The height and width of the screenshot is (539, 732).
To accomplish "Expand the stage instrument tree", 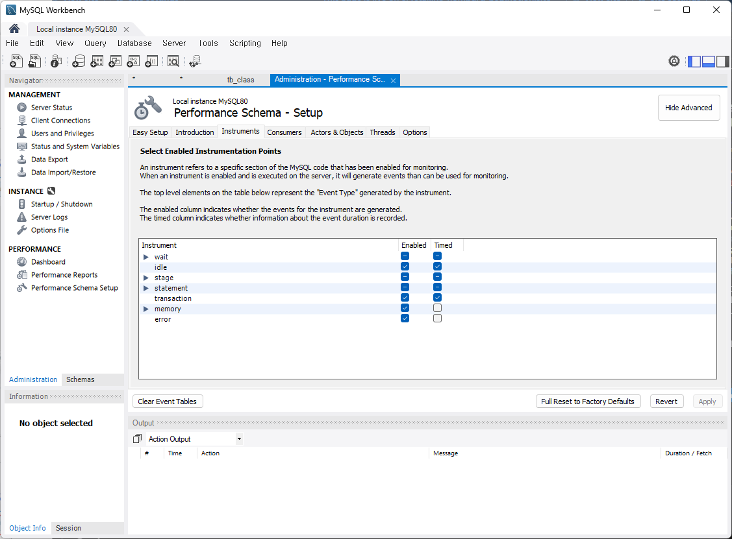I will point(145,278).
